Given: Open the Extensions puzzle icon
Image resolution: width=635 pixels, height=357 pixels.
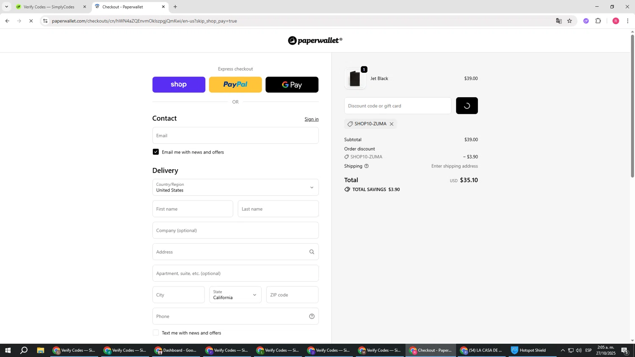Looking at the screenshot, I should [598, 21].
